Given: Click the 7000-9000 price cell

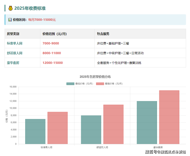Looking at the screenshot, I should click(51, 43).
